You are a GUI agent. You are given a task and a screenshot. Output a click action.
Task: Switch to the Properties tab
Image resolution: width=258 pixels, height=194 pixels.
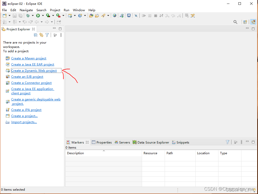pos(102,142)
